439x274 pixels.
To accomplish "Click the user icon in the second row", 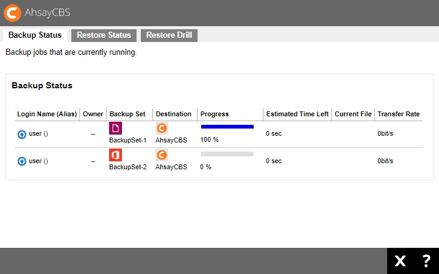I will 22,161.
